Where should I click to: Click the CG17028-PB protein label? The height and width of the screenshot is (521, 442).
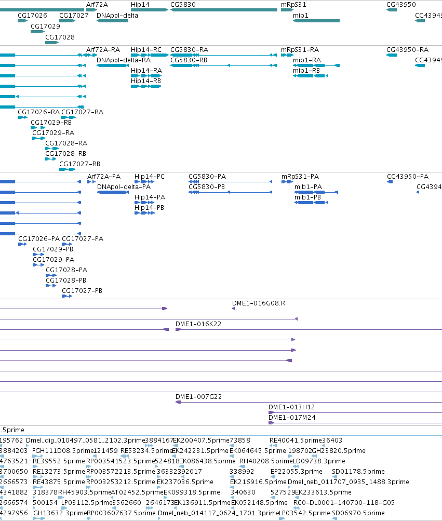coord(66,280)
